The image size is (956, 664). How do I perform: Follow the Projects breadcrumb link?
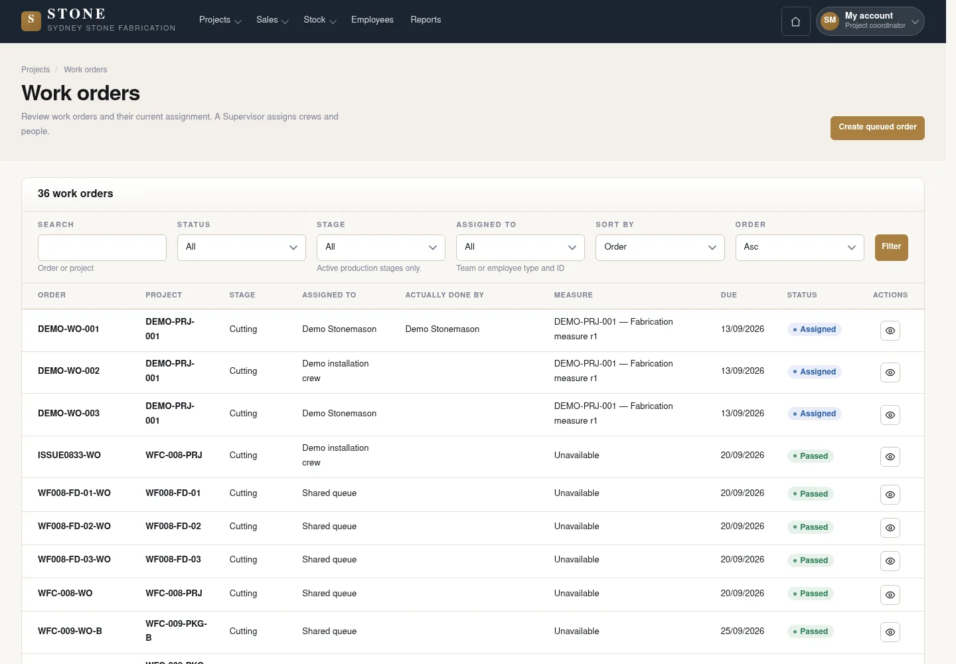coord(35,70)
